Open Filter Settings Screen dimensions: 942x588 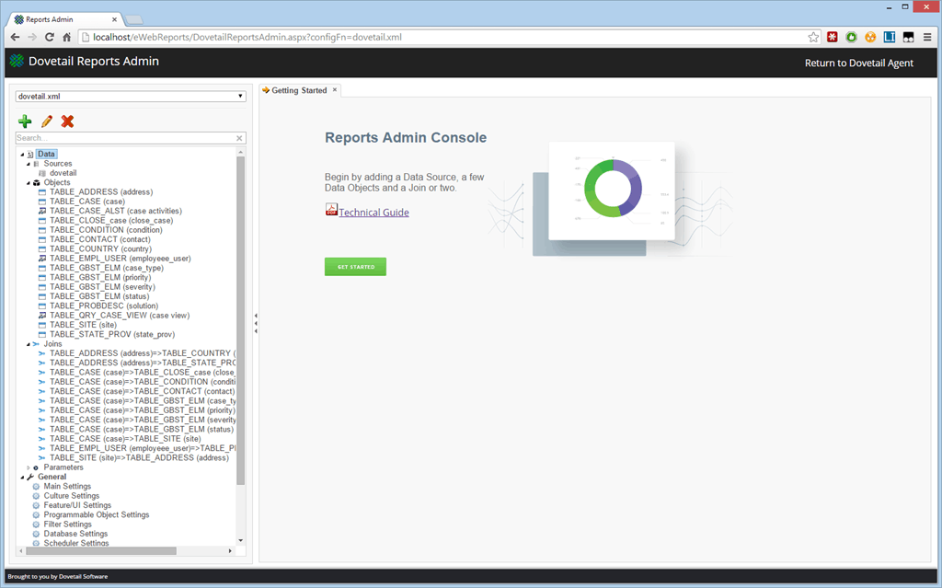click(67, 525)
